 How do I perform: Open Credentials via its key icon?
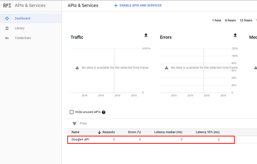(x=7, y=38)
